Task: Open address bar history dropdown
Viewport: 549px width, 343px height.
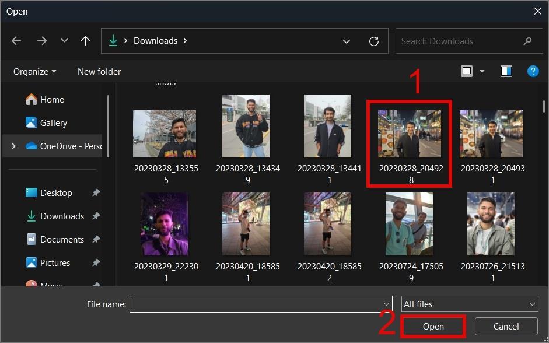Action: pos(347,41)
